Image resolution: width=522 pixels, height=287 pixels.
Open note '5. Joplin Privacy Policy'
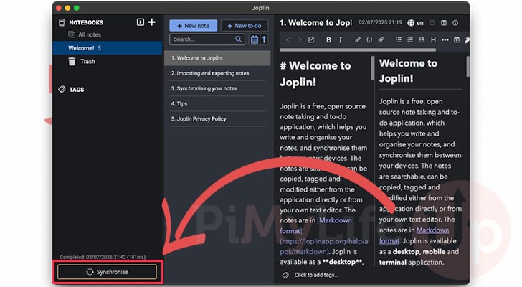point(218,119)
